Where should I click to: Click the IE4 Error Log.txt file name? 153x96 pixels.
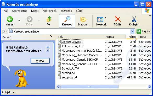pyautogui.click(x=72, y=46)
